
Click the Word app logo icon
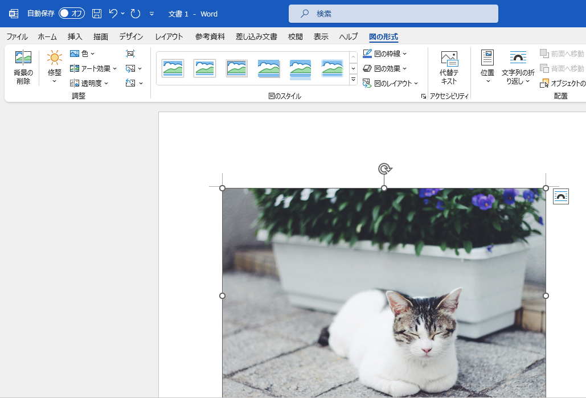[14, 14]
